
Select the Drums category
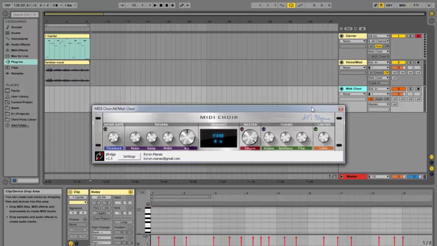click(16, 33)
